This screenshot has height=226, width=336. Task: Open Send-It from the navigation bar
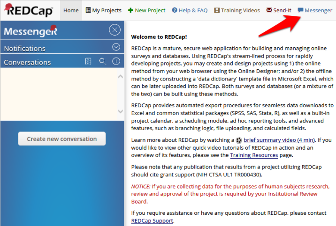point(279,10)
